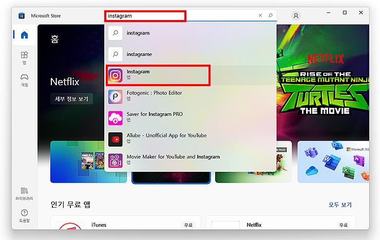Click the '인기 무료 앱' heading

[x=70, y=205]
